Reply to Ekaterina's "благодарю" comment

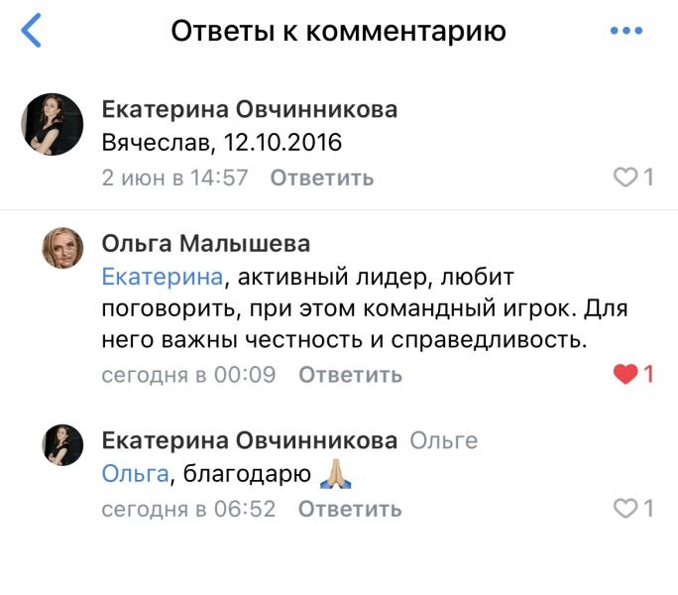(350, 510)
